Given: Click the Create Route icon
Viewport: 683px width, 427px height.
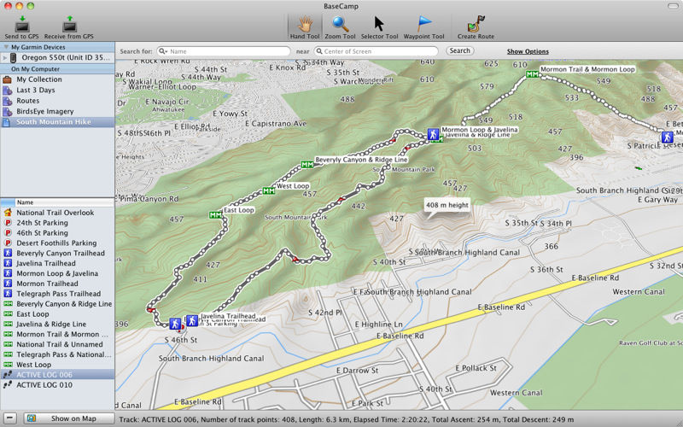Looking at the screenshot, I should [476, 24].
